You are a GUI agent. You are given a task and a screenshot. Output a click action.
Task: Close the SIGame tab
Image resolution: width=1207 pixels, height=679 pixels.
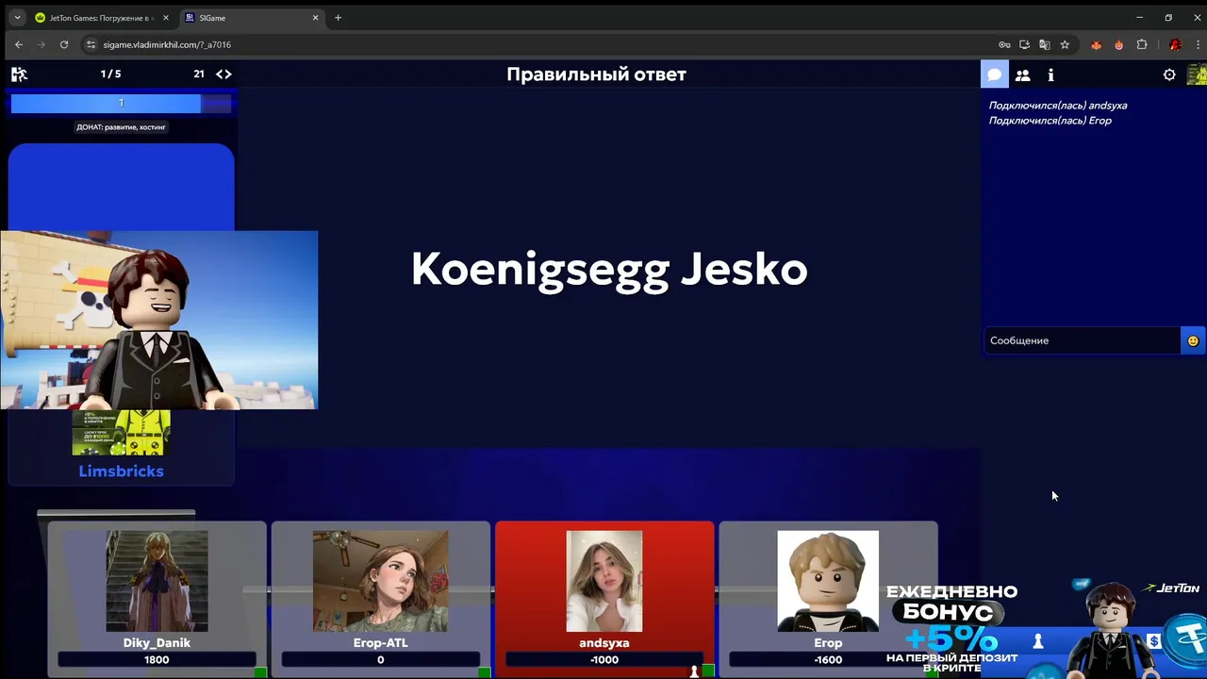(x=314, y=18)
